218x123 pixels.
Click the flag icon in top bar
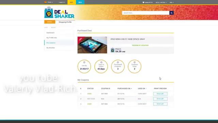pos(45,2)
